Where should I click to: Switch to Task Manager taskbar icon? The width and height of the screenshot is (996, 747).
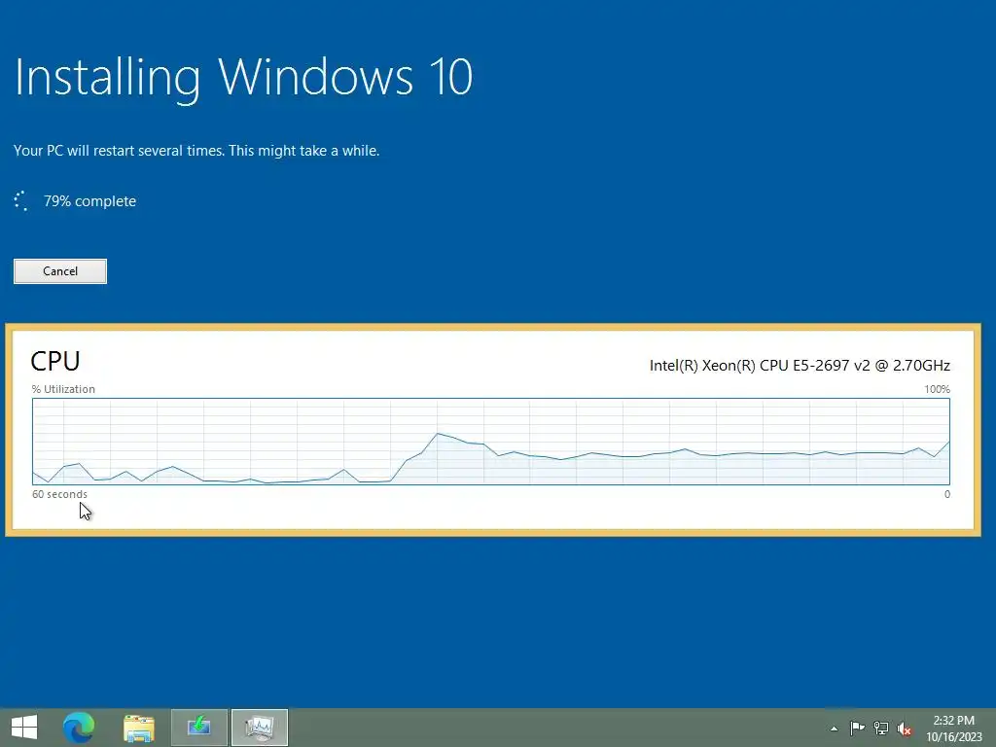260,728
